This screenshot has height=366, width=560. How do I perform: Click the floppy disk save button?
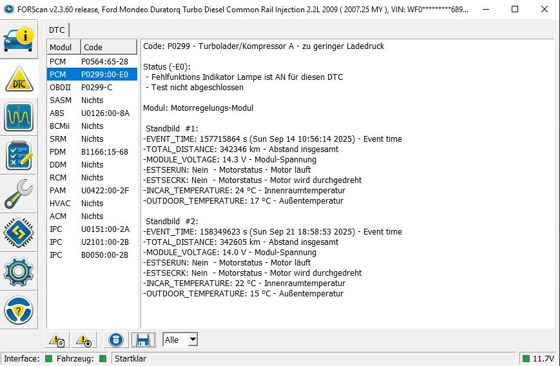pyautogui.click(x=143, y=340)
